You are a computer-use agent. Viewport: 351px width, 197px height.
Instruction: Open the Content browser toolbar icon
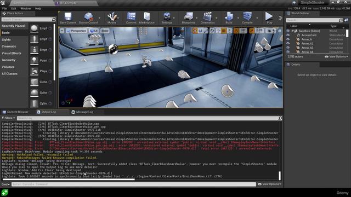[131, 16]
